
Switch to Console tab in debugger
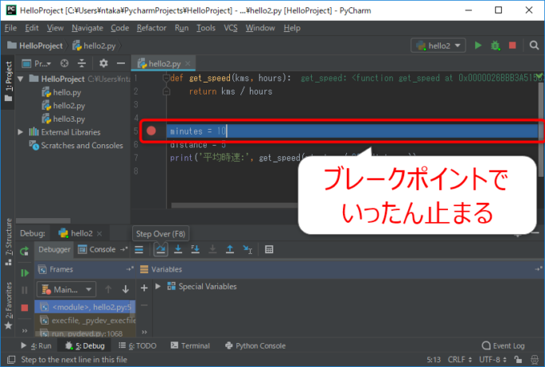pyautogui.click(x=97, y=249)
